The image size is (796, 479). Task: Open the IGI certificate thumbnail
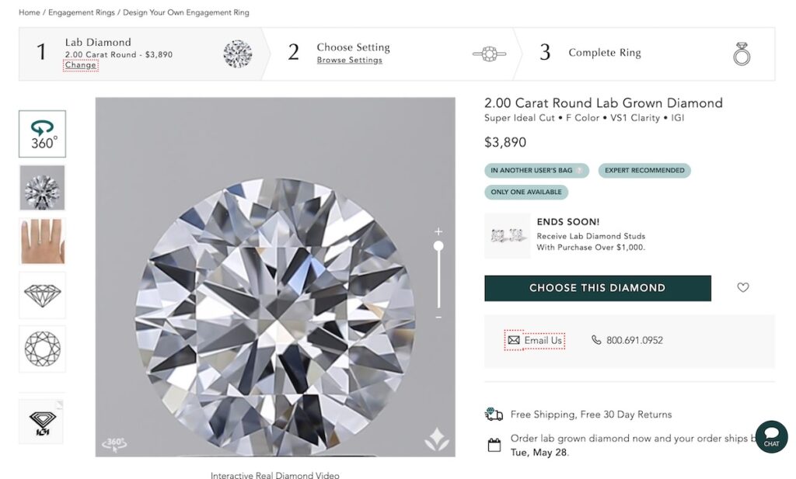tap(42, 421)
